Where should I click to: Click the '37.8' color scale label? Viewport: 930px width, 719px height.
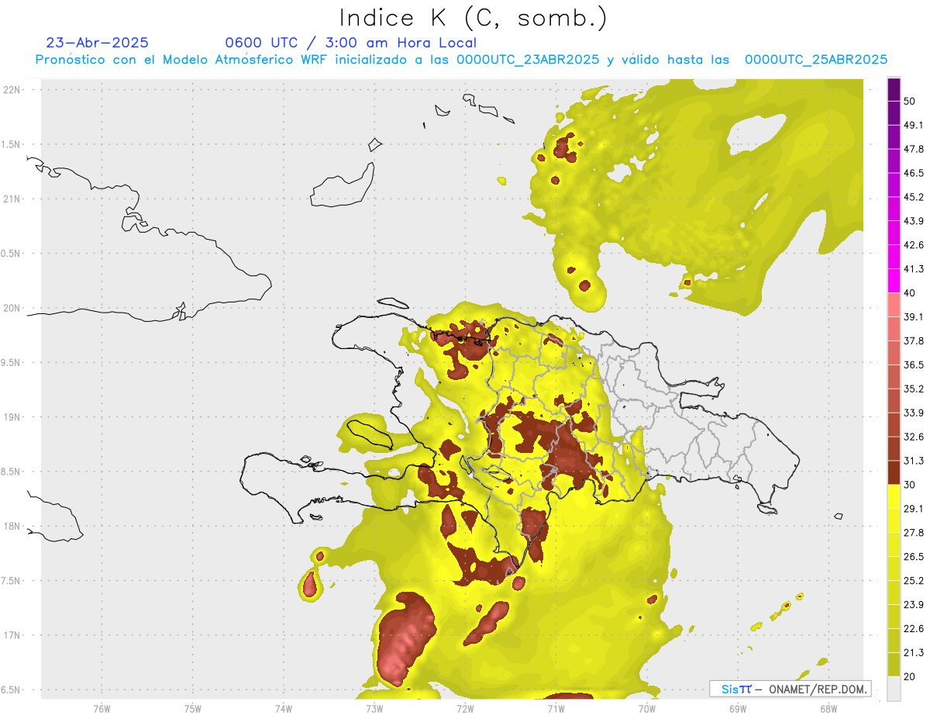click(914, 340)
